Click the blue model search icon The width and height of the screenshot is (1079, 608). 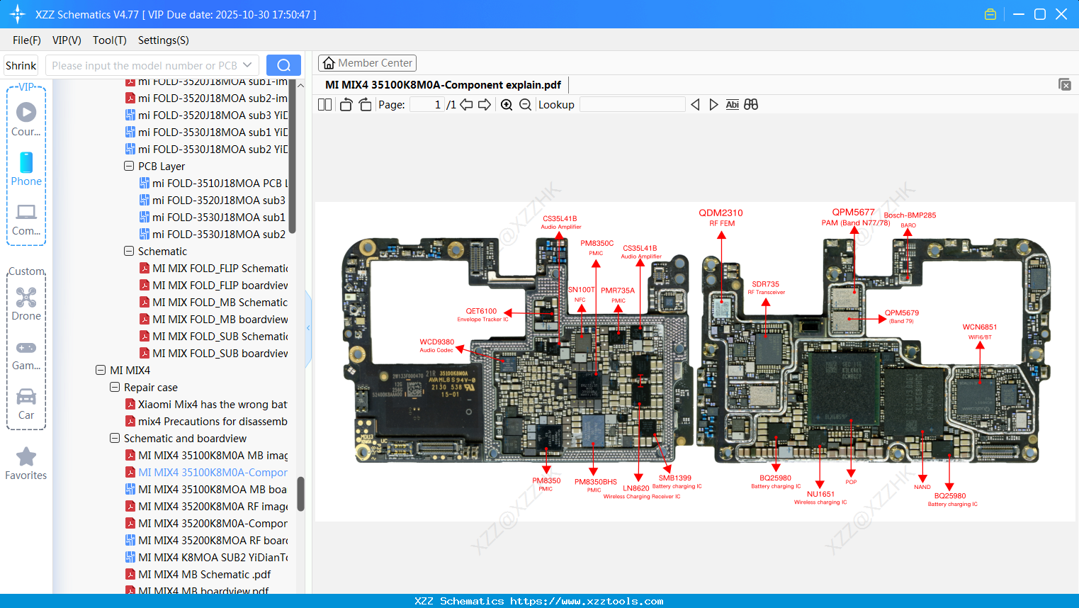point(283,64)
